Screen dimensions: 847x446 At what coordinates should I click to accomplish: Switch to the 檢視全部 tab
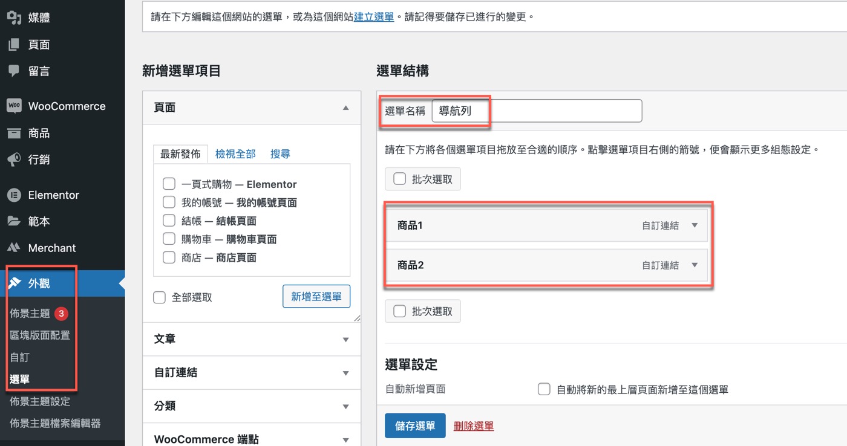(x=235, y=154)
